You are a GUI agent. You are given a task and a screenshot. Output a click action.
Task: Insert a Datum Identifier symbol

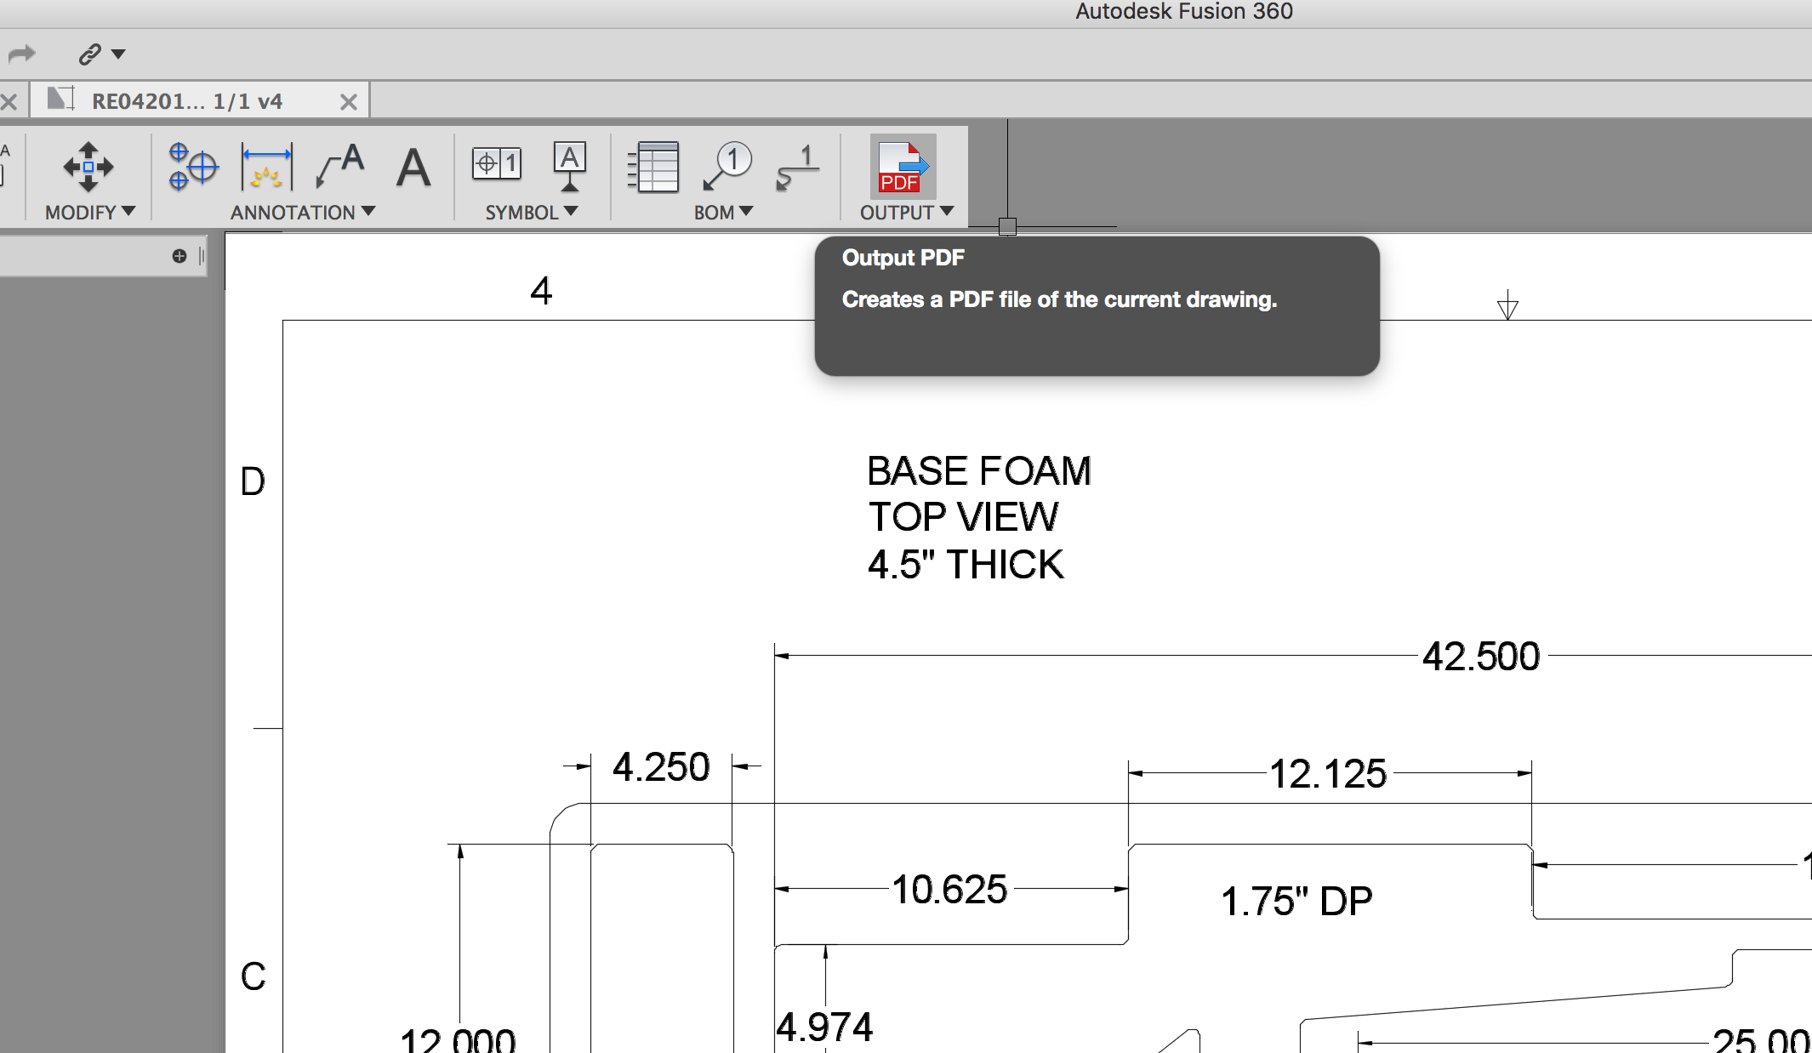(568, 168)
